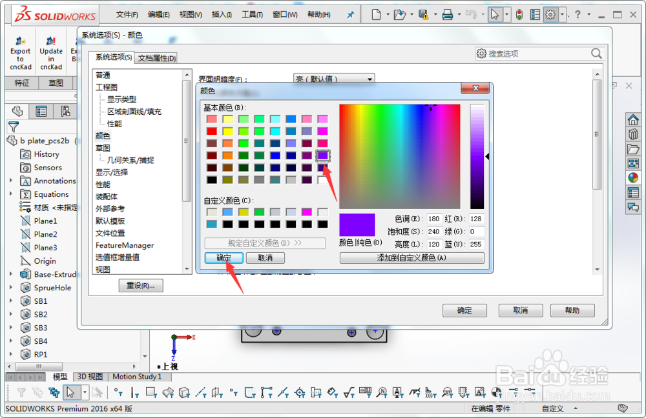This screenshot has height=418, width=646.
Task: Switch to the 草图 command tab
Action: point(56,83)
